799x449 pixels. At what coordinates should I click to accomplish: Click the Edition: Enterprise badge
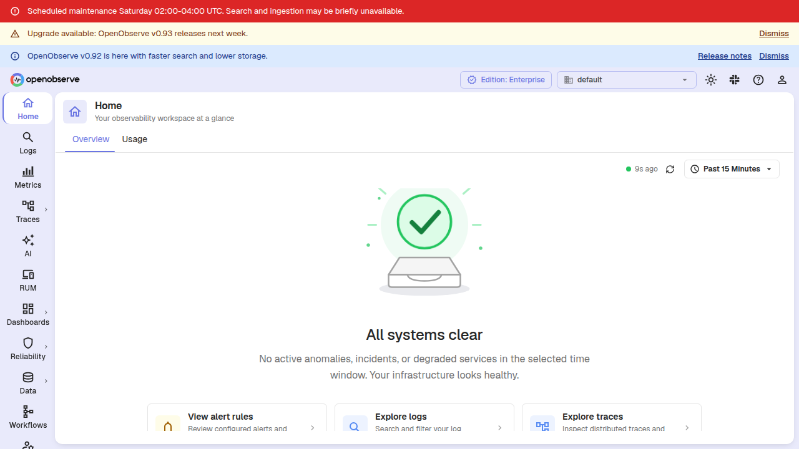[x=506, y=80]
